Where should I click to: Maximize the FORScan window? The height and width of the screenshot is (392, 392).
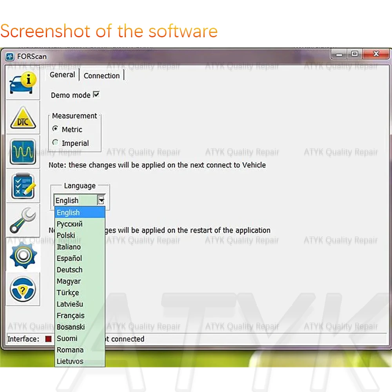click(x=354, y=54)
